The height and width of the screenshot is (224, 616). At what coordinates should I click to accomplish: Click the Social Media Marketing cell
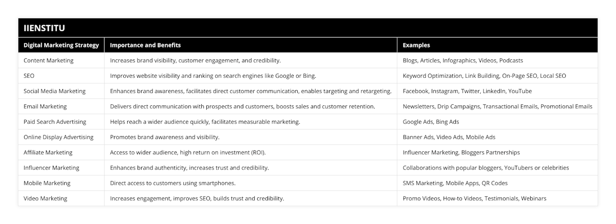(54, 91)
